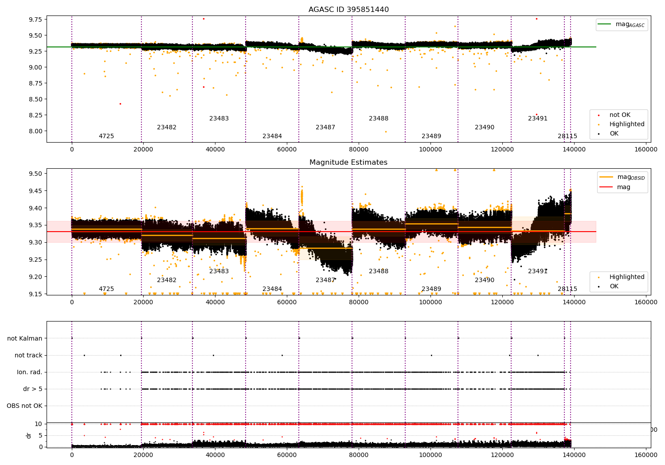
Task: Click obsid label 23488 in the AGASC plot
Action: pos(379,119)
